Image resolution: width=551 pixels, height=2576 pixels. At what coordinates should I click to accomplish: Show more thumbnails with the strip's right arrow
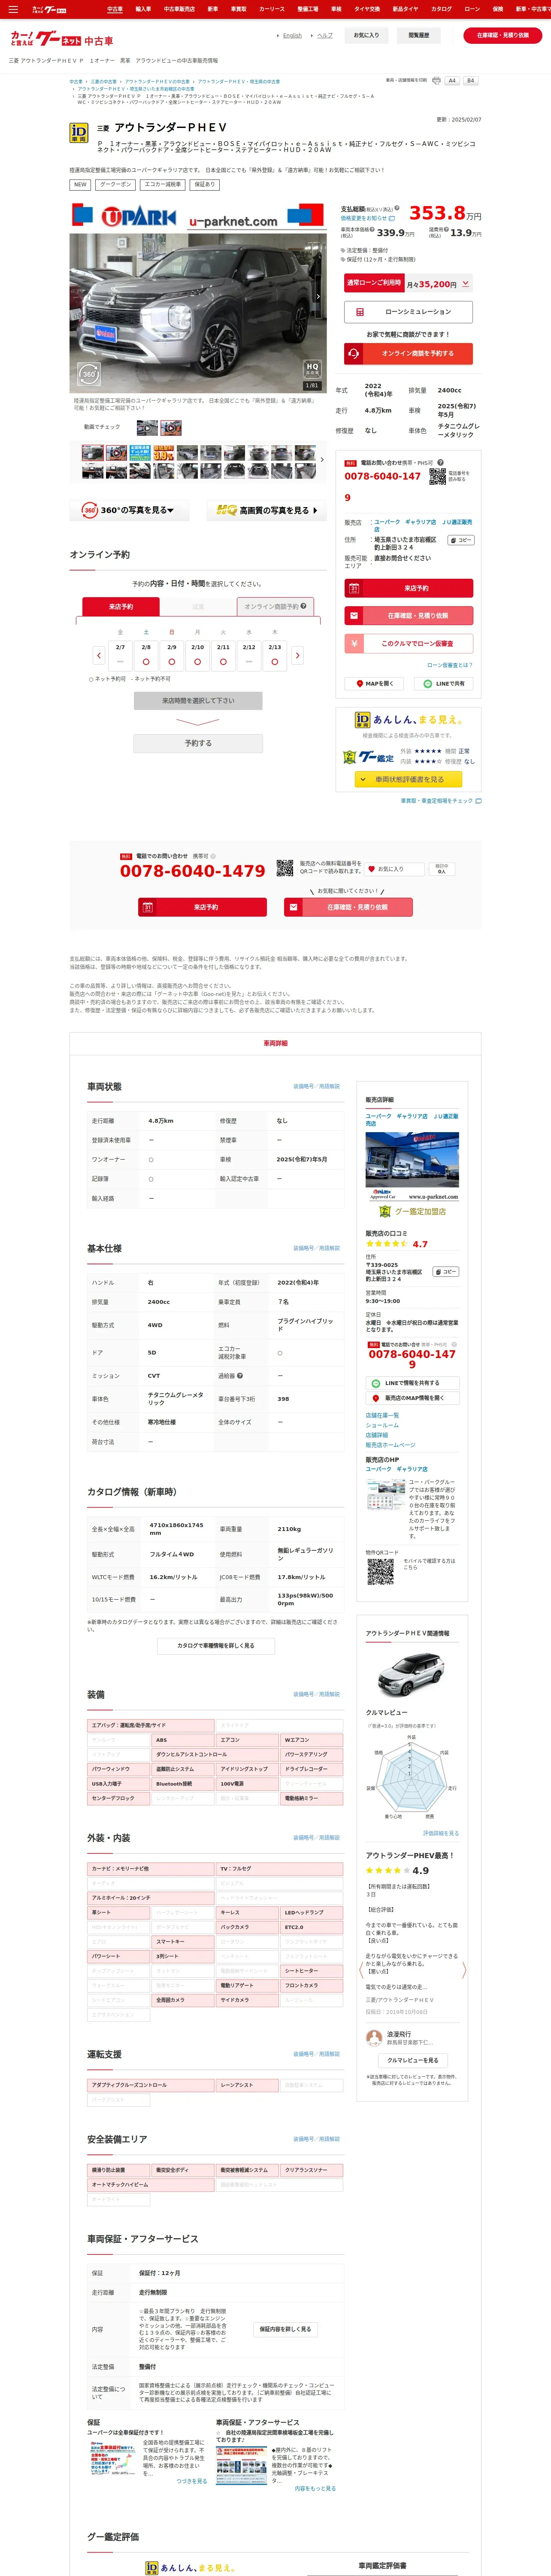[322, 460]
